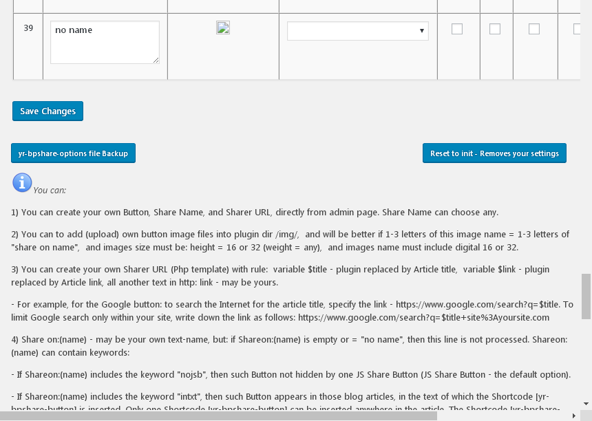Click the row number 39 cell
This screenshot has width=592, height=421.
28,29
